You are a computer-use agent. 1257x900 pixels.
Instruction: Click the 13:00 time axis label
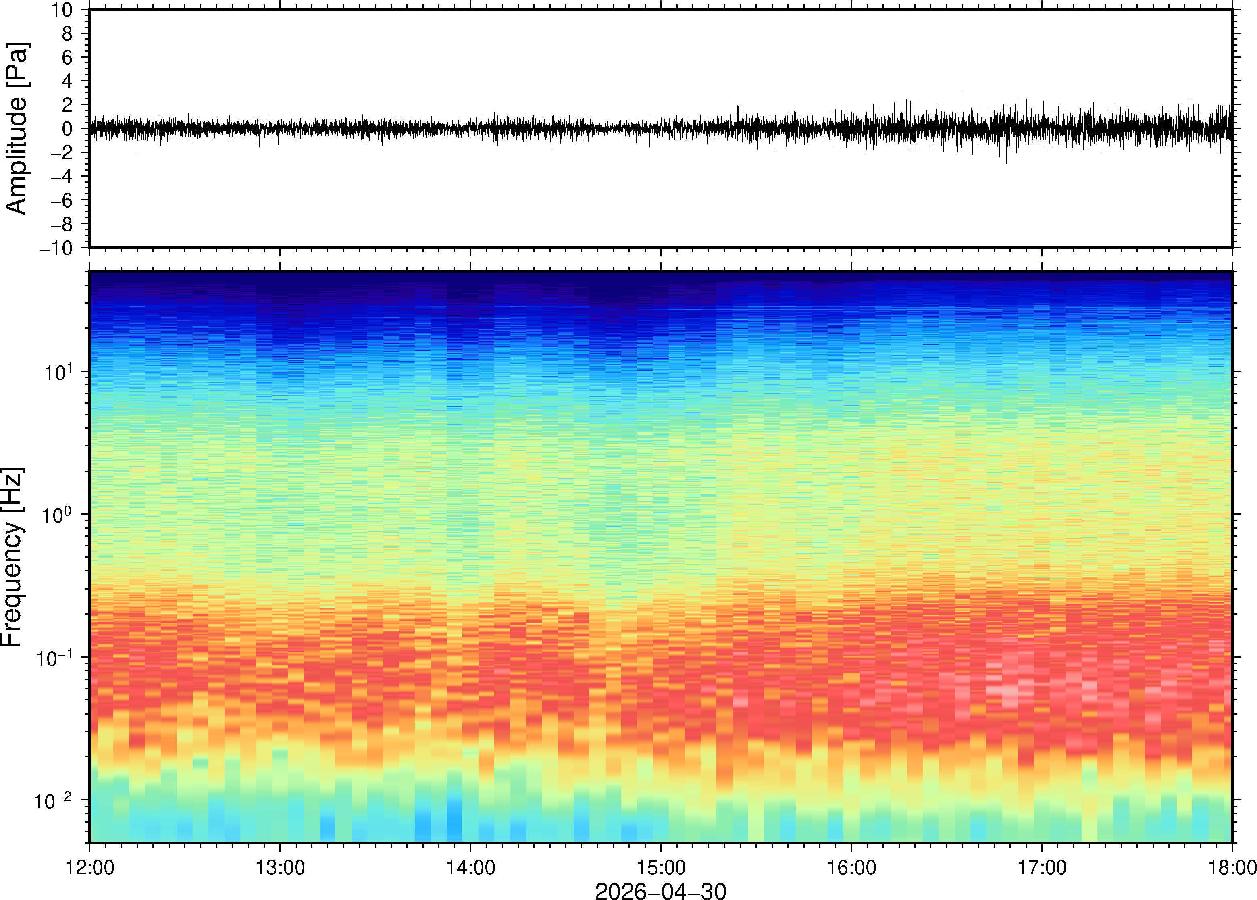click(280, 868)
